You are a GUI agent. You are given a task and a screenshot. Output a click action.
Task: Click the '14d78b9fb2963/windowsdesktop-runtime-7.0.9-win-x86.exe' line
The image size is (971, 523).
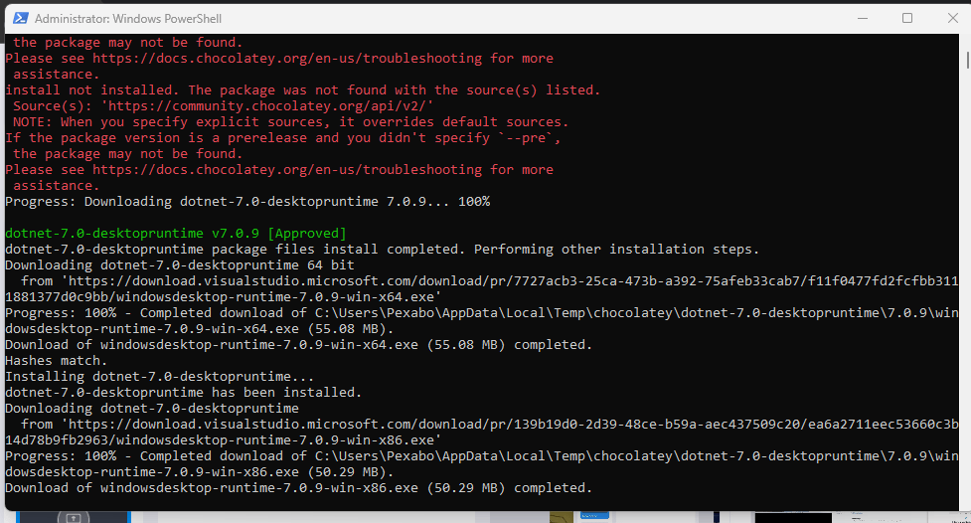pos(223,439)
